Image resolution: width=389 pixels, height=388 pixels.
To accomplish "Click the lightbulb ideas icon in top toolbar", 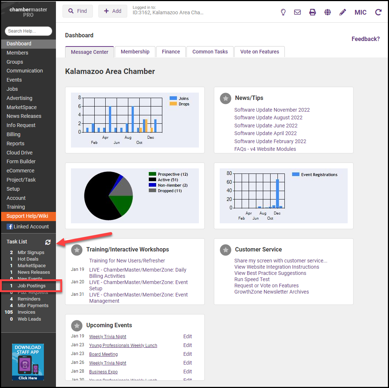I will (283, 12).
